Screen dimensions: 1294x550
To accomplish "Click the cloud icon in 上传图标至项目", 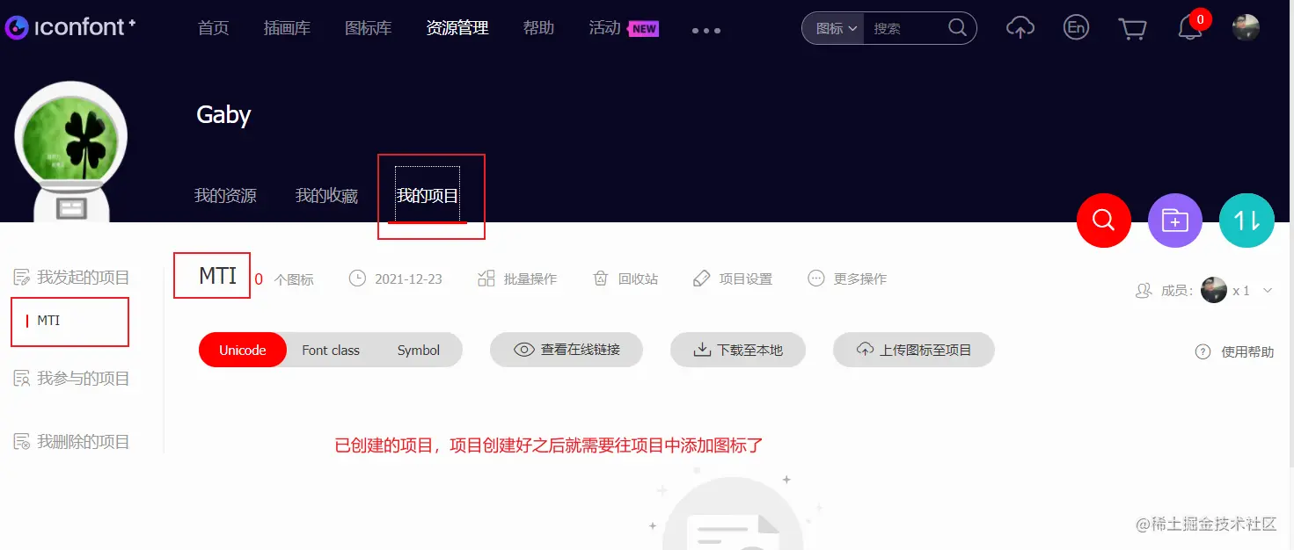I will tap(865, 350).
